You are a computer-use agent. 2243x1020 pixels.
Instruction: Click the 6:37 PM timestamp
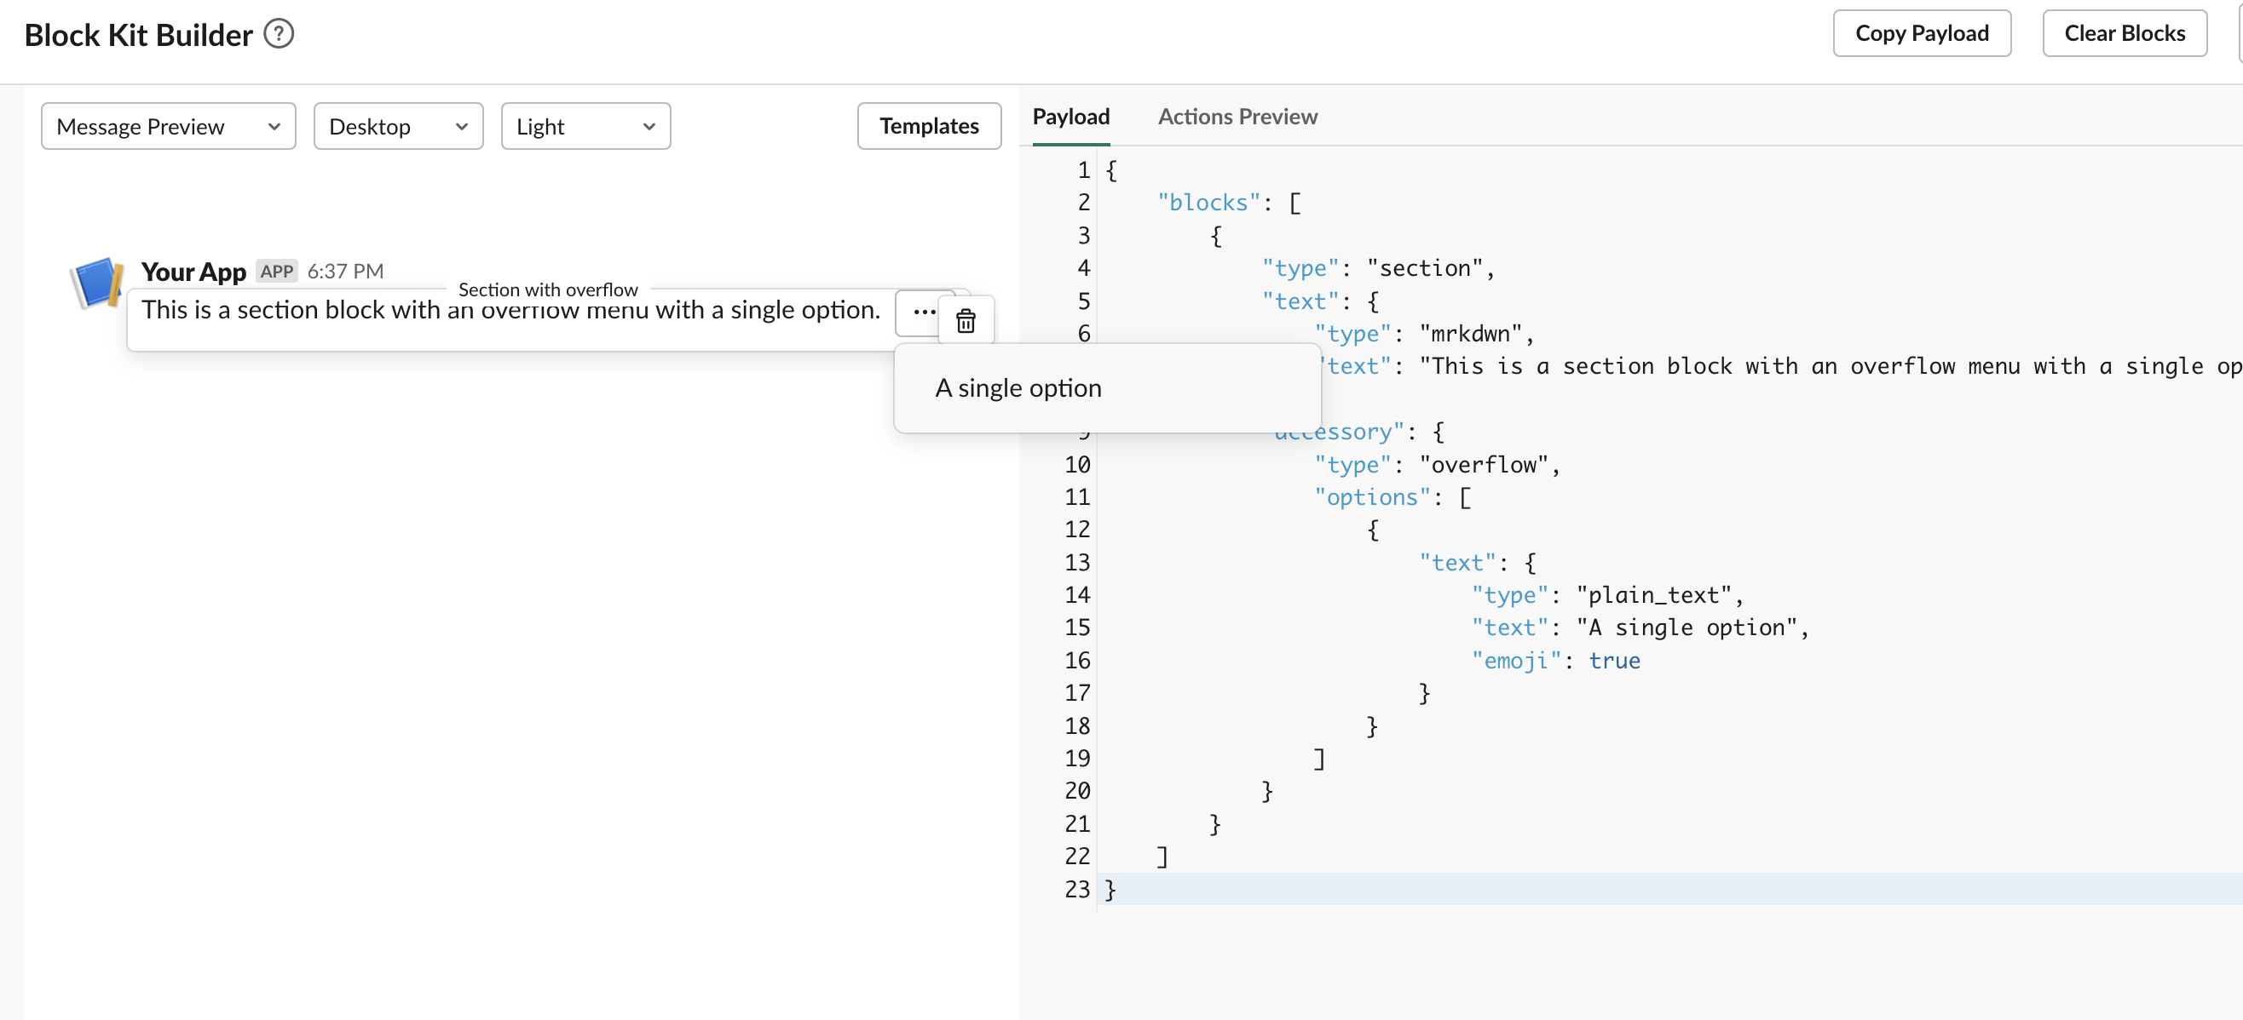click(x=345, y=272)
